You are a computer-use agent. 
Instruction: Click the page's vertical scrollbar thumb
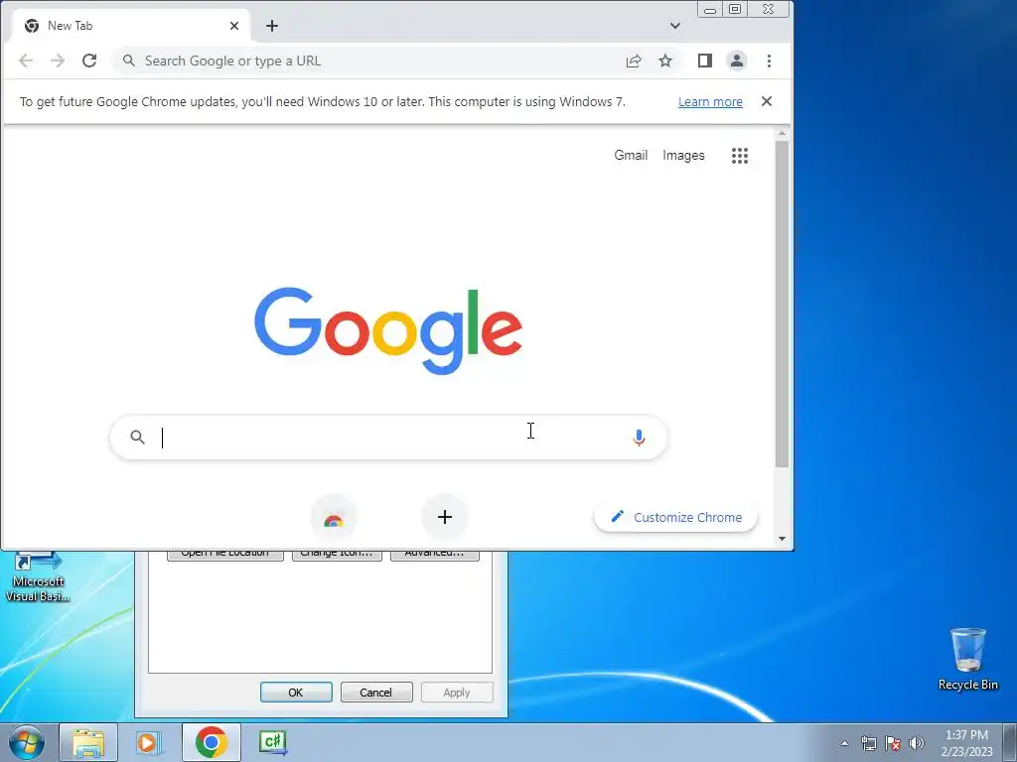[x=783, y=304]
